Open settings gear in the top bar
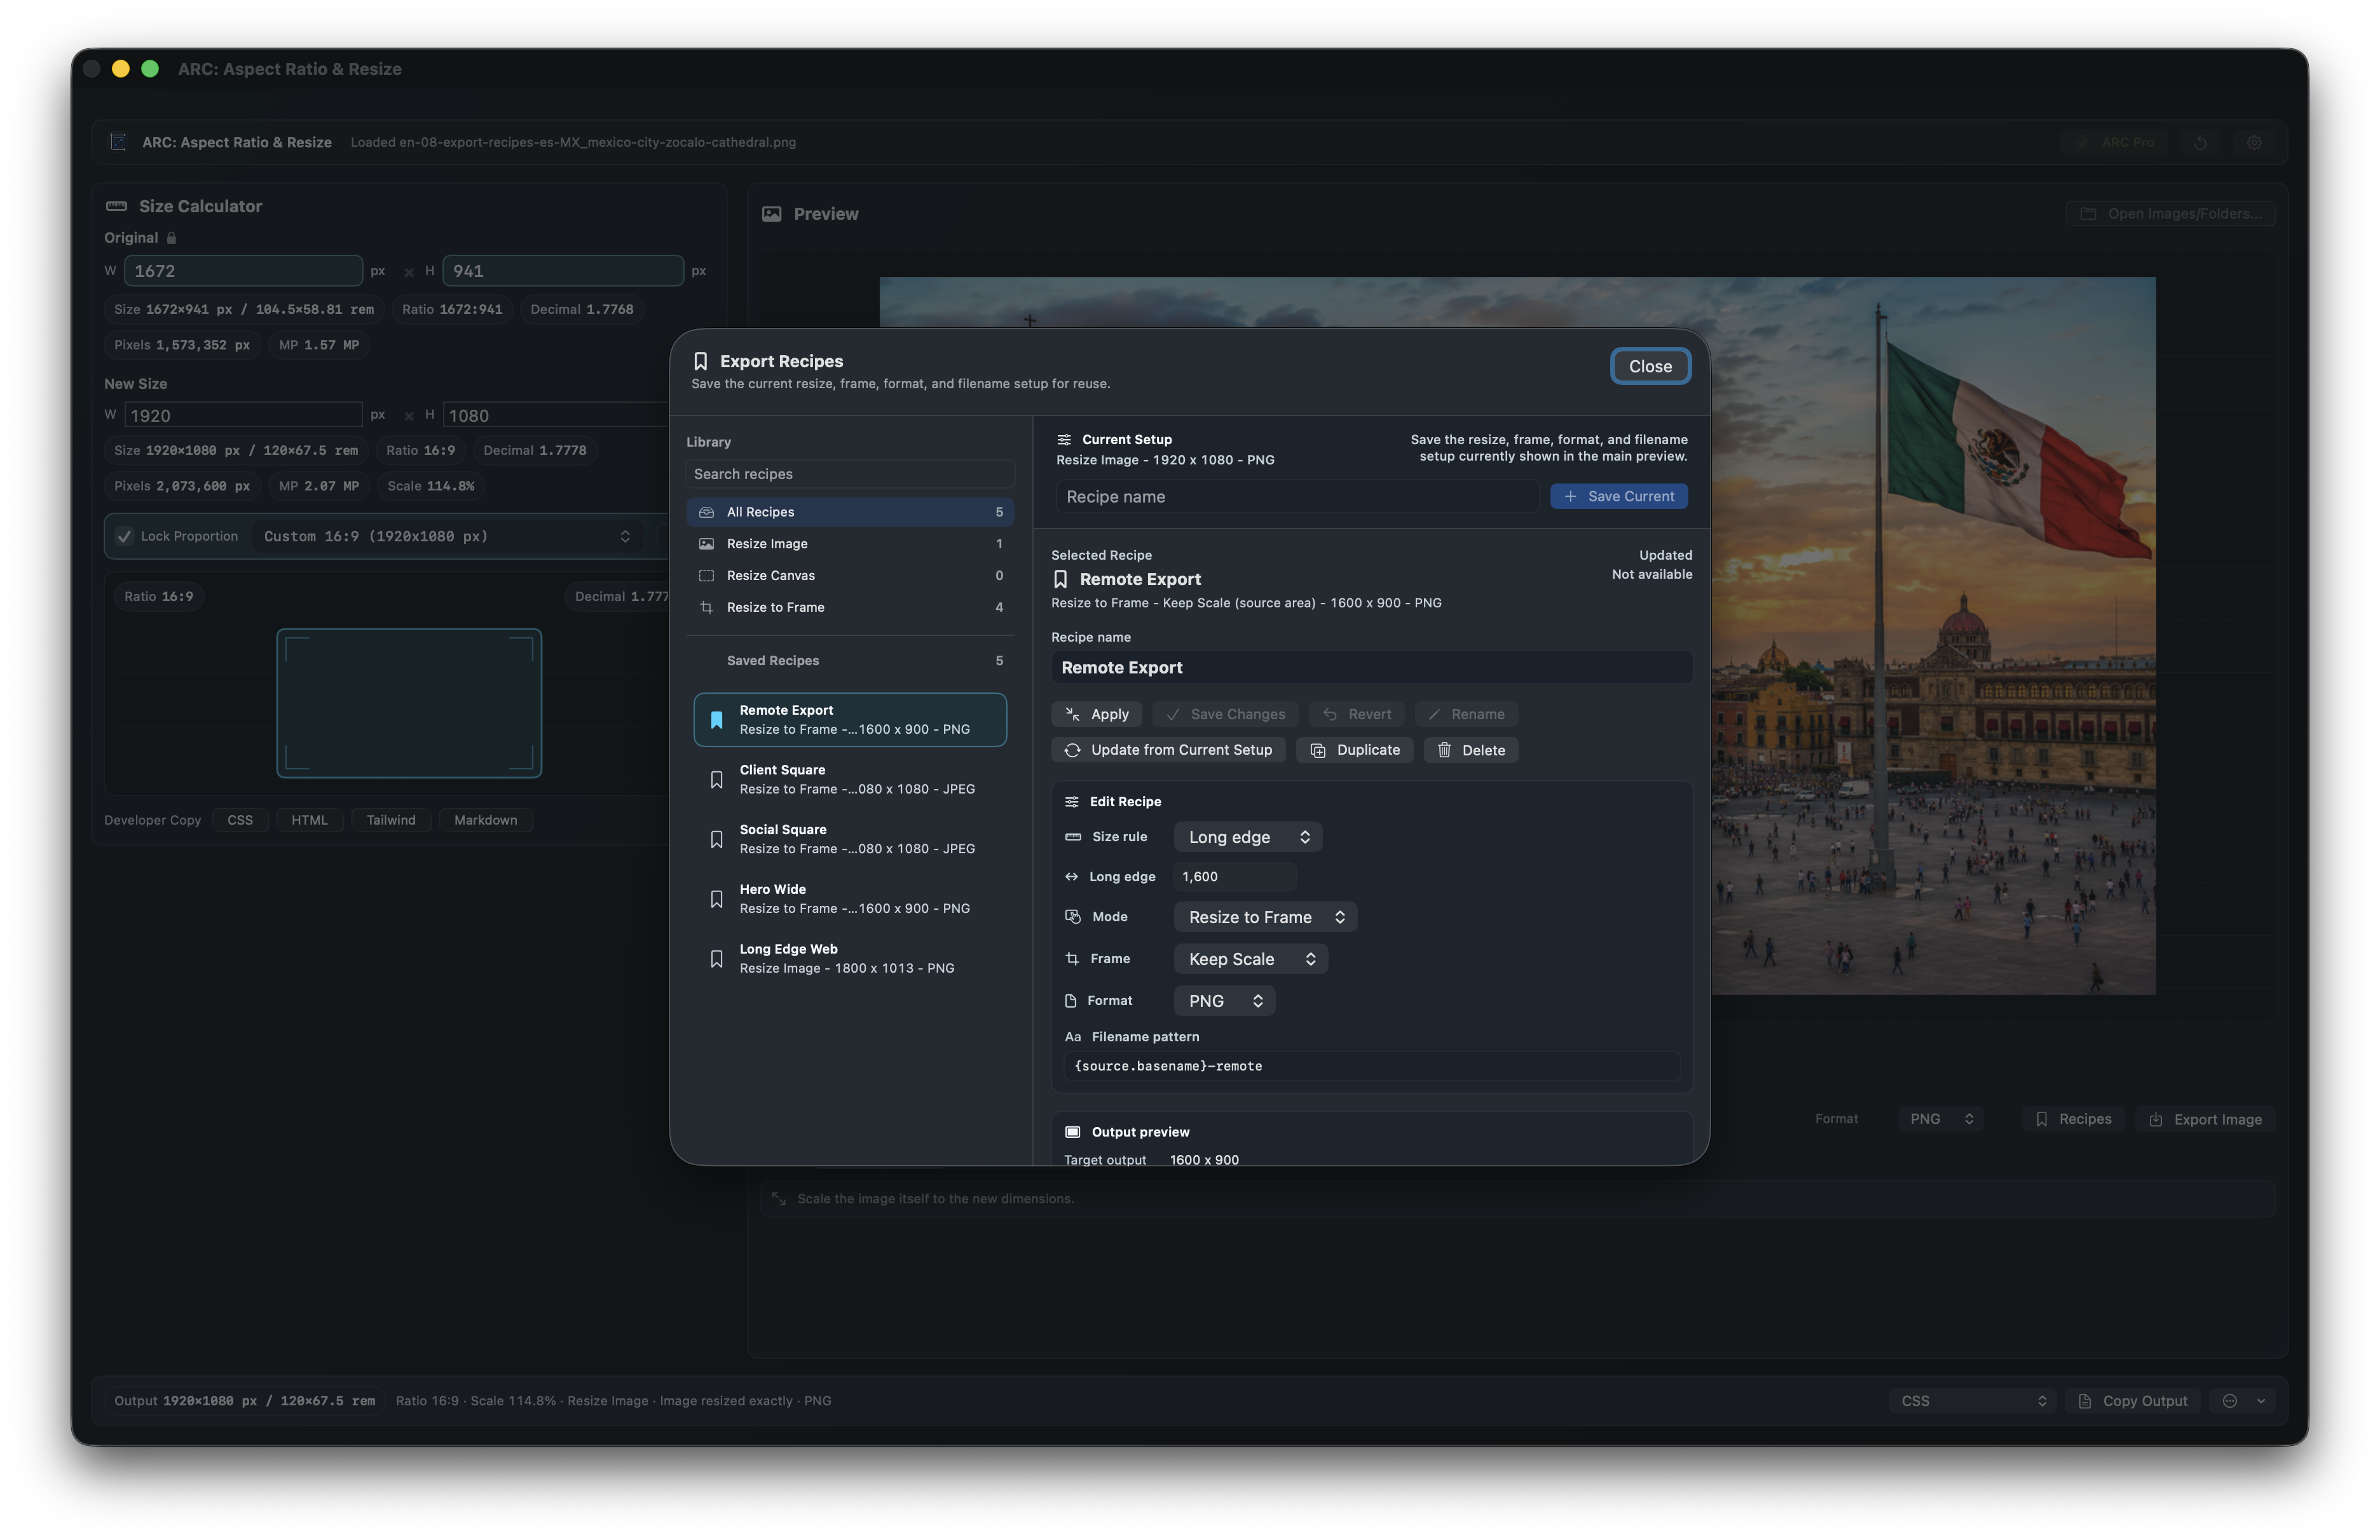2380x1540 pixels. tap(2254, 143)
